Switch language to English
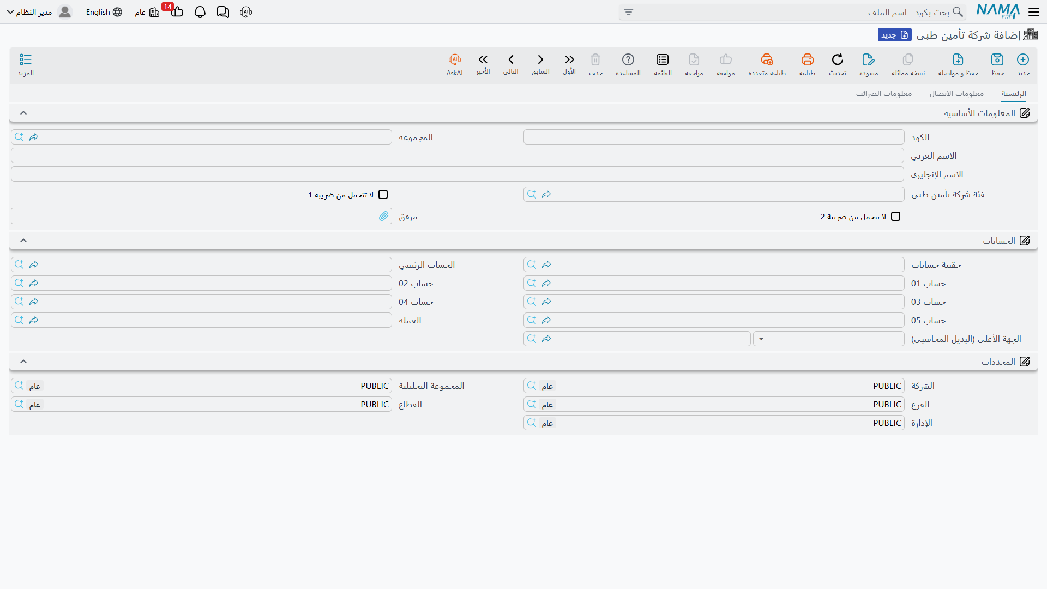The width and height of the screenshot is (1047, 589). [104, 12]
